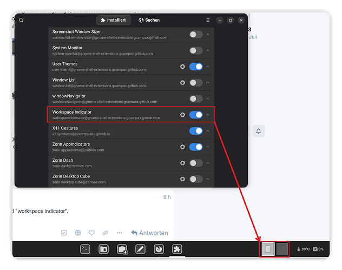
Task: Click the notification bell icon
Action: click(259, 131)
